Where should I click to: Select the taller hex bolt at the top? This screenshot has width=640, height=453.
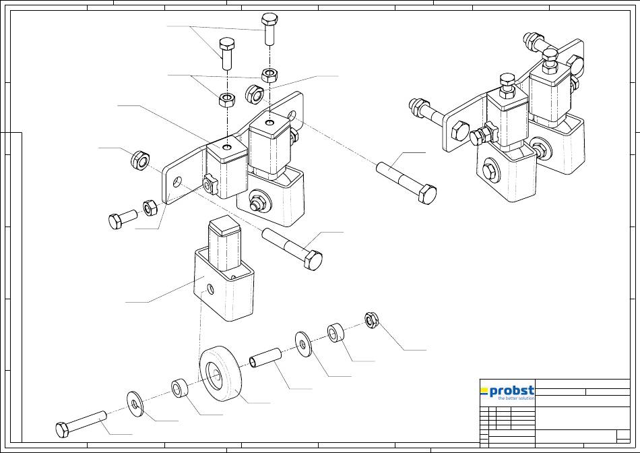coord(269,29)
